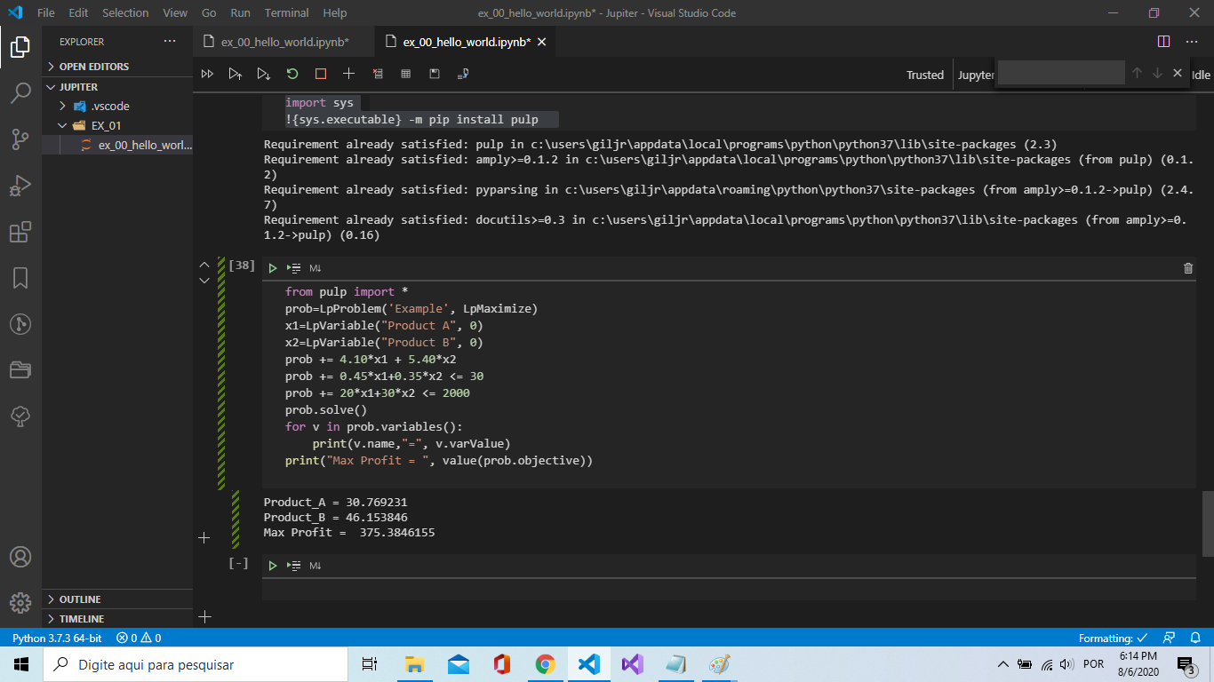Run cell 38 by line
Screen dimensions: 1214x682
[294, 268]
